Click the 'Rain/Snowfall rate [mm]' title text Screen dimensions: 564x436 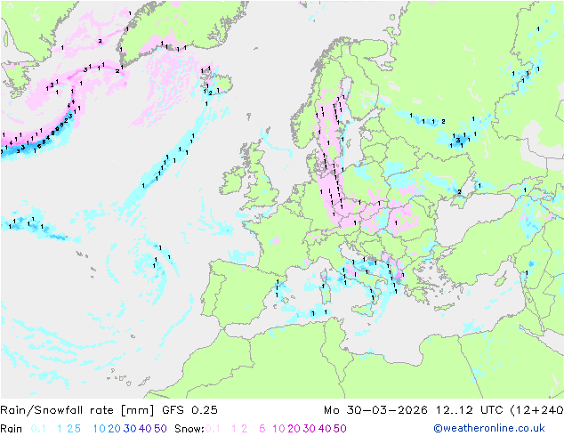point(77,410)
